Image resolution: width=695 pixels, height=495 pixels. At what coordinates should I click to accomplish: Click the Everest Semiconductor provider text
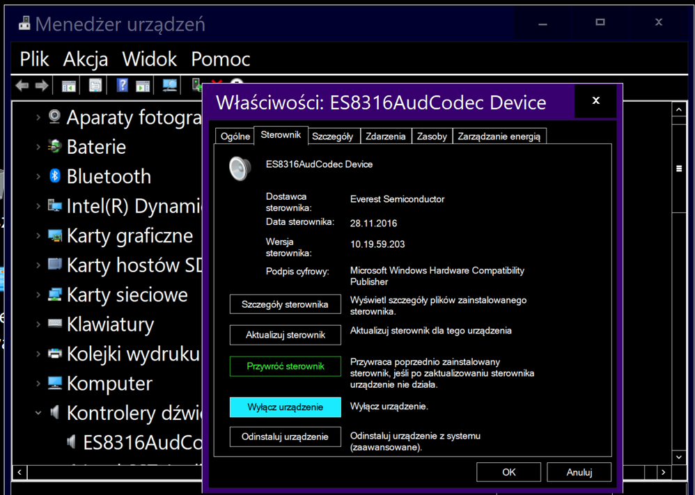[397, 199]
